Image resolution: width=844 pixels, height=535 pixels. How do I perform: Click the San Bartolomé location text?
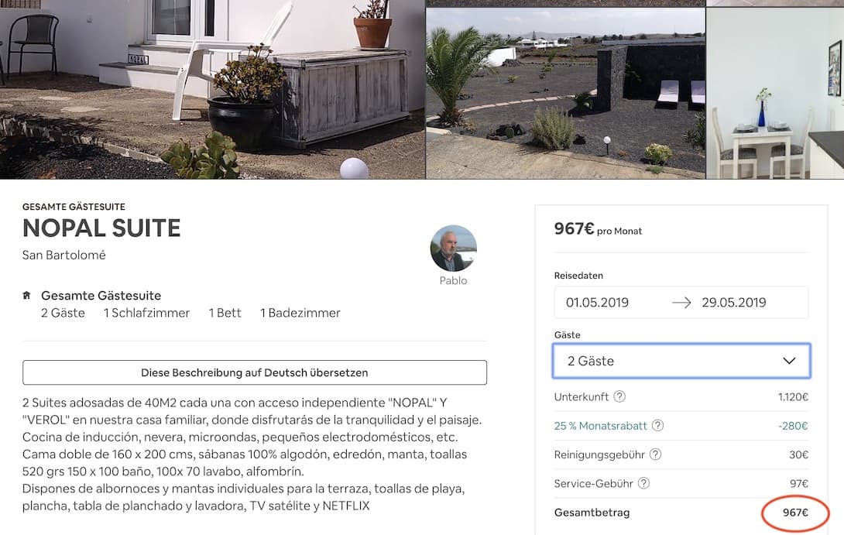click(x=64, y=255)
